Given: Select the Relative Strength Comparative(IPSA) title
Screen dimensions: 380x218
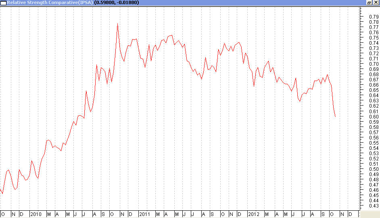Looking at the screenshot, I should coord(50,2).
